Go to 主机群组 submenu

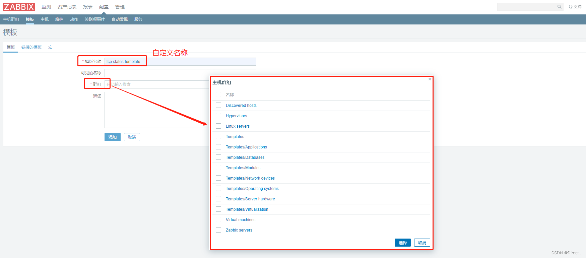click(11, 19)
